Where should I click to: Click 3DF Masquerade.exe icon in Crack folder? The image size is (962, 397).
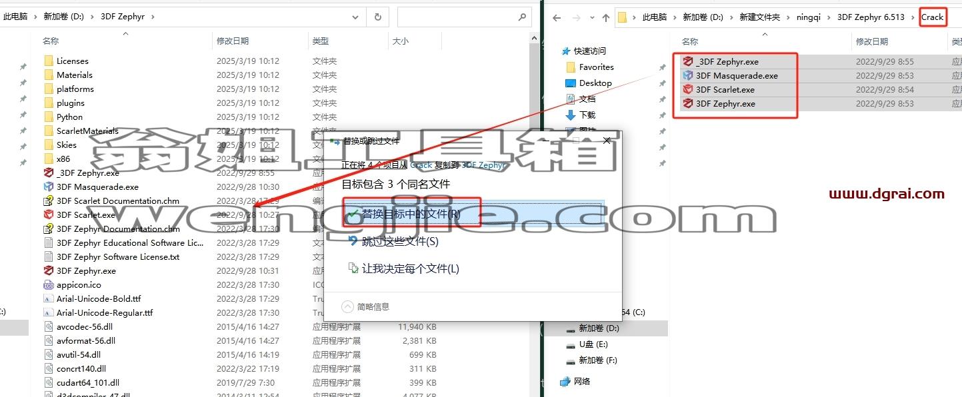(688, 75)
